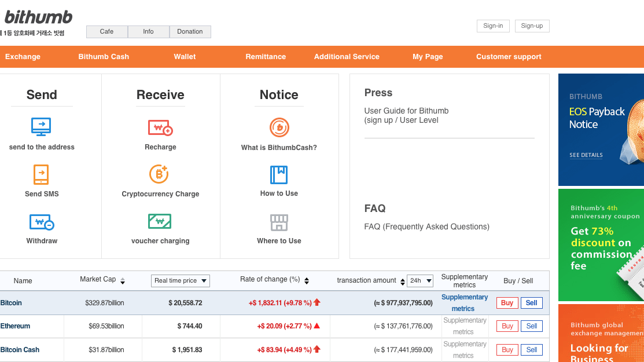Click Sell for Bitcoin Cash
The width and height of the screenshot is (644, 362).
[532, 350]
